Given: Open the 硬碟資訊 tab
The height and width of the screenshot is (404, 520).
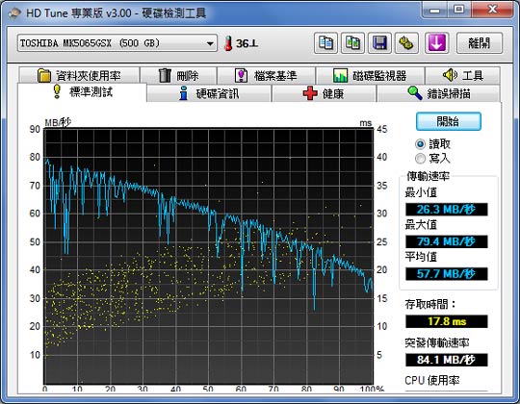Looking at the screenshot, I should click(209, 93).
